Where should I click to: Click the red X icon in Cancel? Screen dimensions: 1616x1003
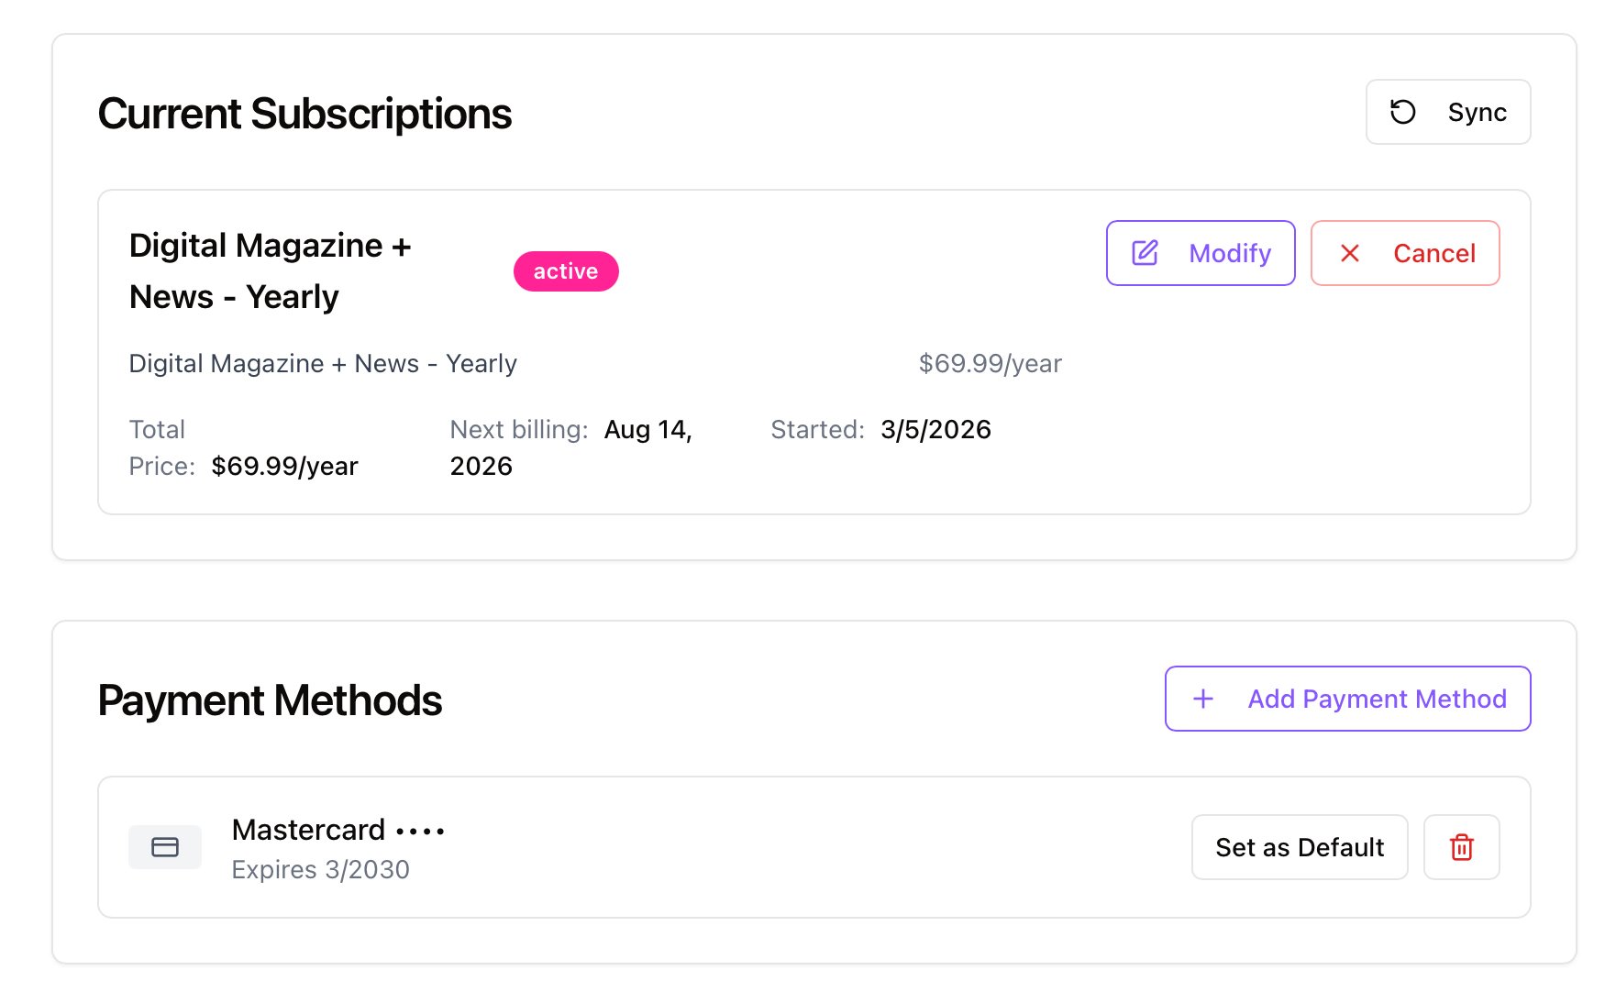click(x=1349, y=253)
